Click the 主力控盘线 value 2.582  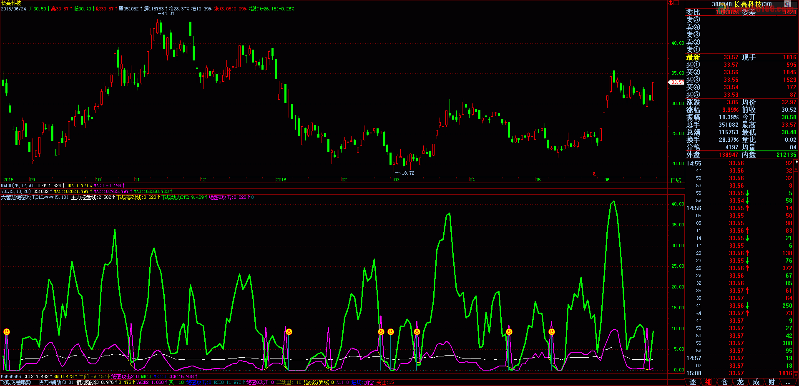105,197
